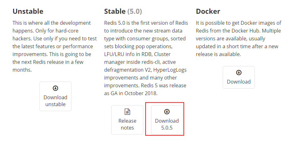This screenshot has width=293, height=143.
Task: Click the 'Docker' section heading
Action: pyautogui.click(x=208, y=12)
